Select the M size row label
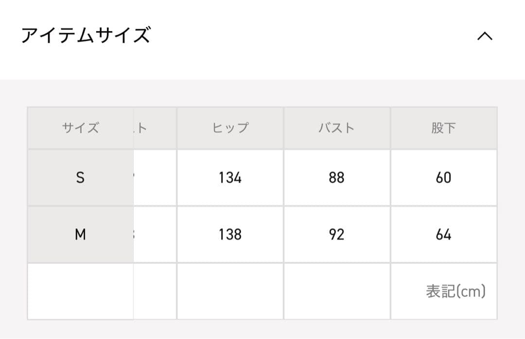 coord(80,235)
